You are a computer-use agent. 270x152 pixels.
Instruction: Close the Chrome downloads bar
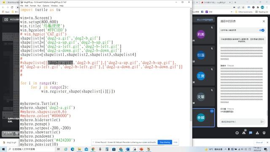coord(267,143)
